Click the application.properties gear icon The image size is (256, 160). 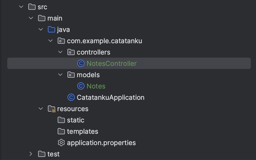coord(61,143)
